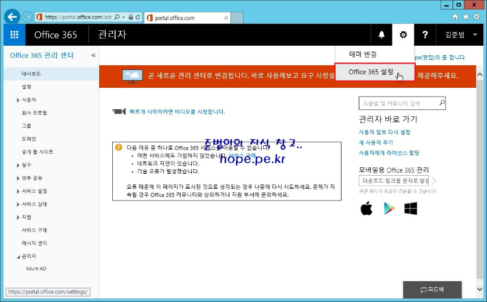Open 설정 in left navigation
This screenshot has height=302, width=487.
(x=27, y=87)
